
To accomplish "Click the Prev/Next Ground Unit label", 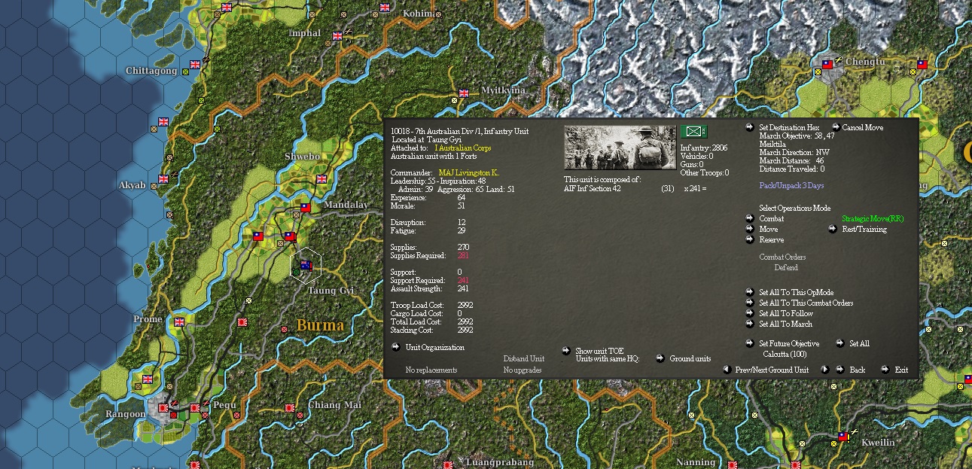I will (x=772, y=370).
